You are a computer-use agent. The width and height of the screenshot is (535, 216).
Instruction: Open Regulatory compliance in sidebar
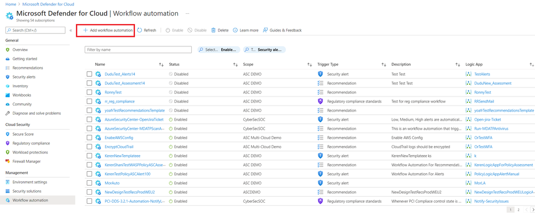click(31, 143)
